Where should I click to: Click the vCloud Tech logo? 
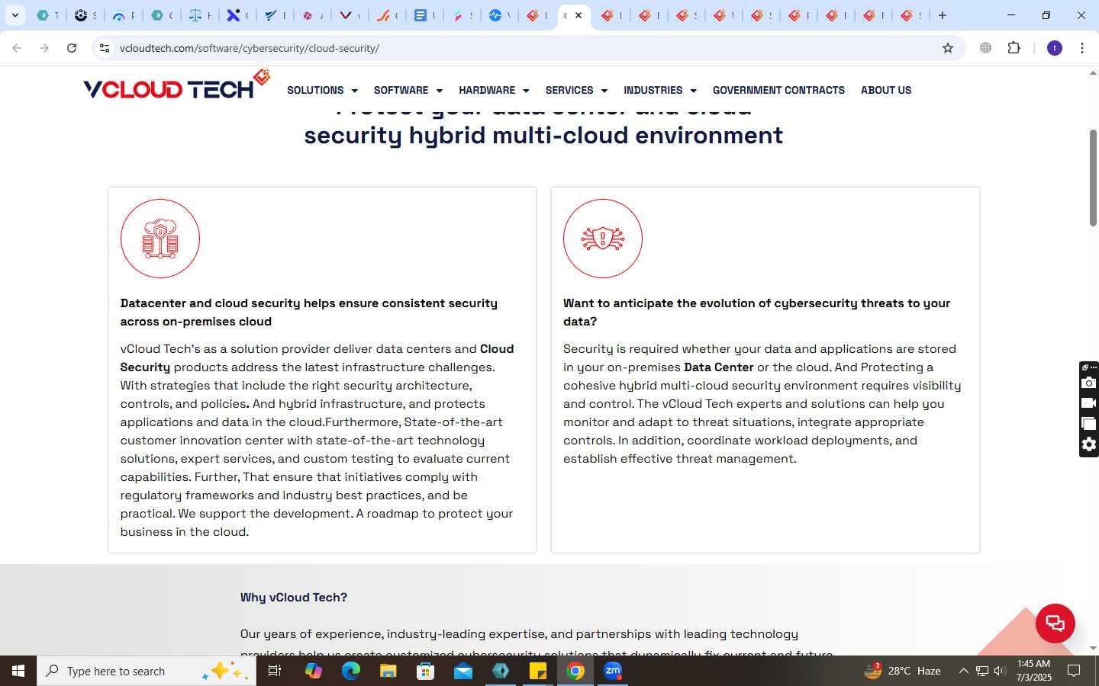pyautogui.click(x=177, y=85)
